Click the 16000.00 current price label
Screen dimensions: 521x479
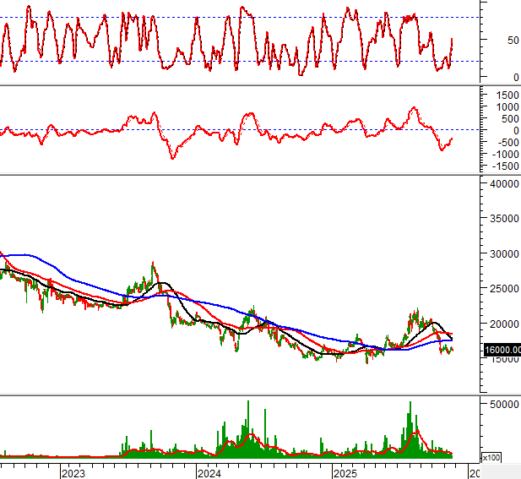501,350
